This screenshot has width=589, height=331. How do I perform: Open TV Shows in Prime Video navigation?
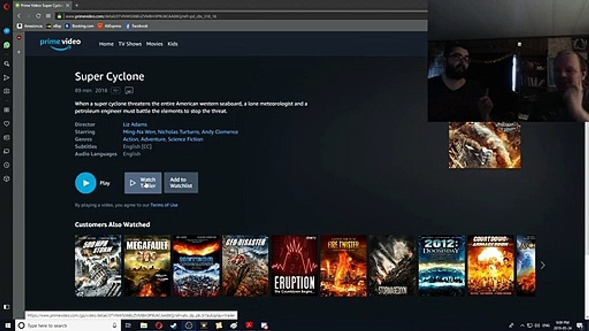(x=130, y=44)
